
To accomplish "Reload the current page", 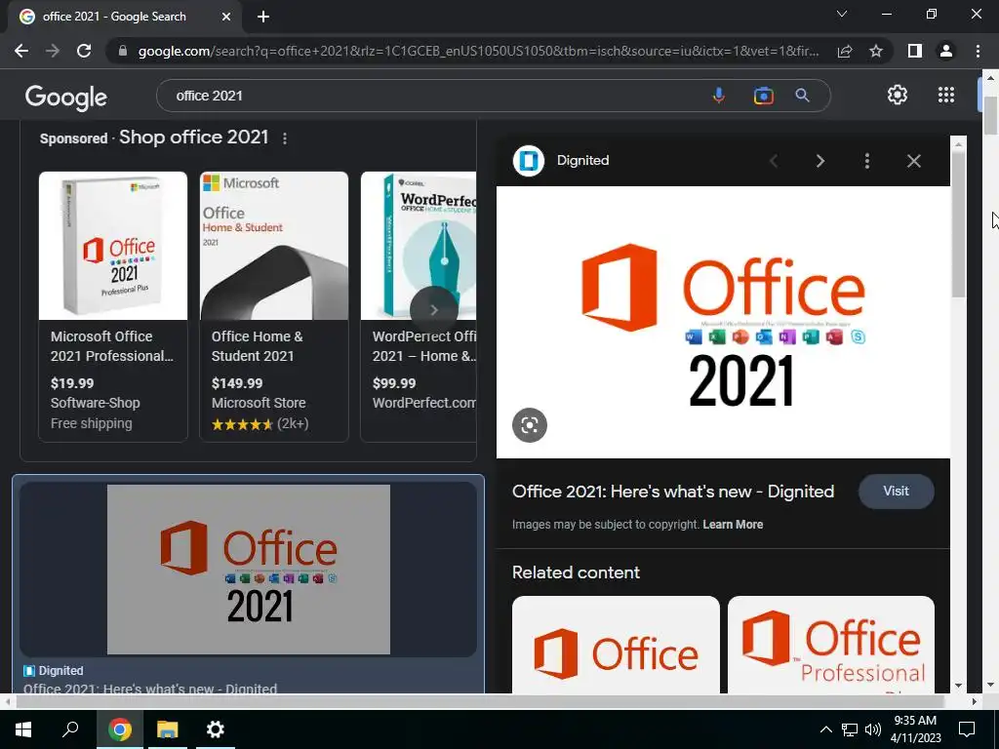I will [x=84, y=51].
